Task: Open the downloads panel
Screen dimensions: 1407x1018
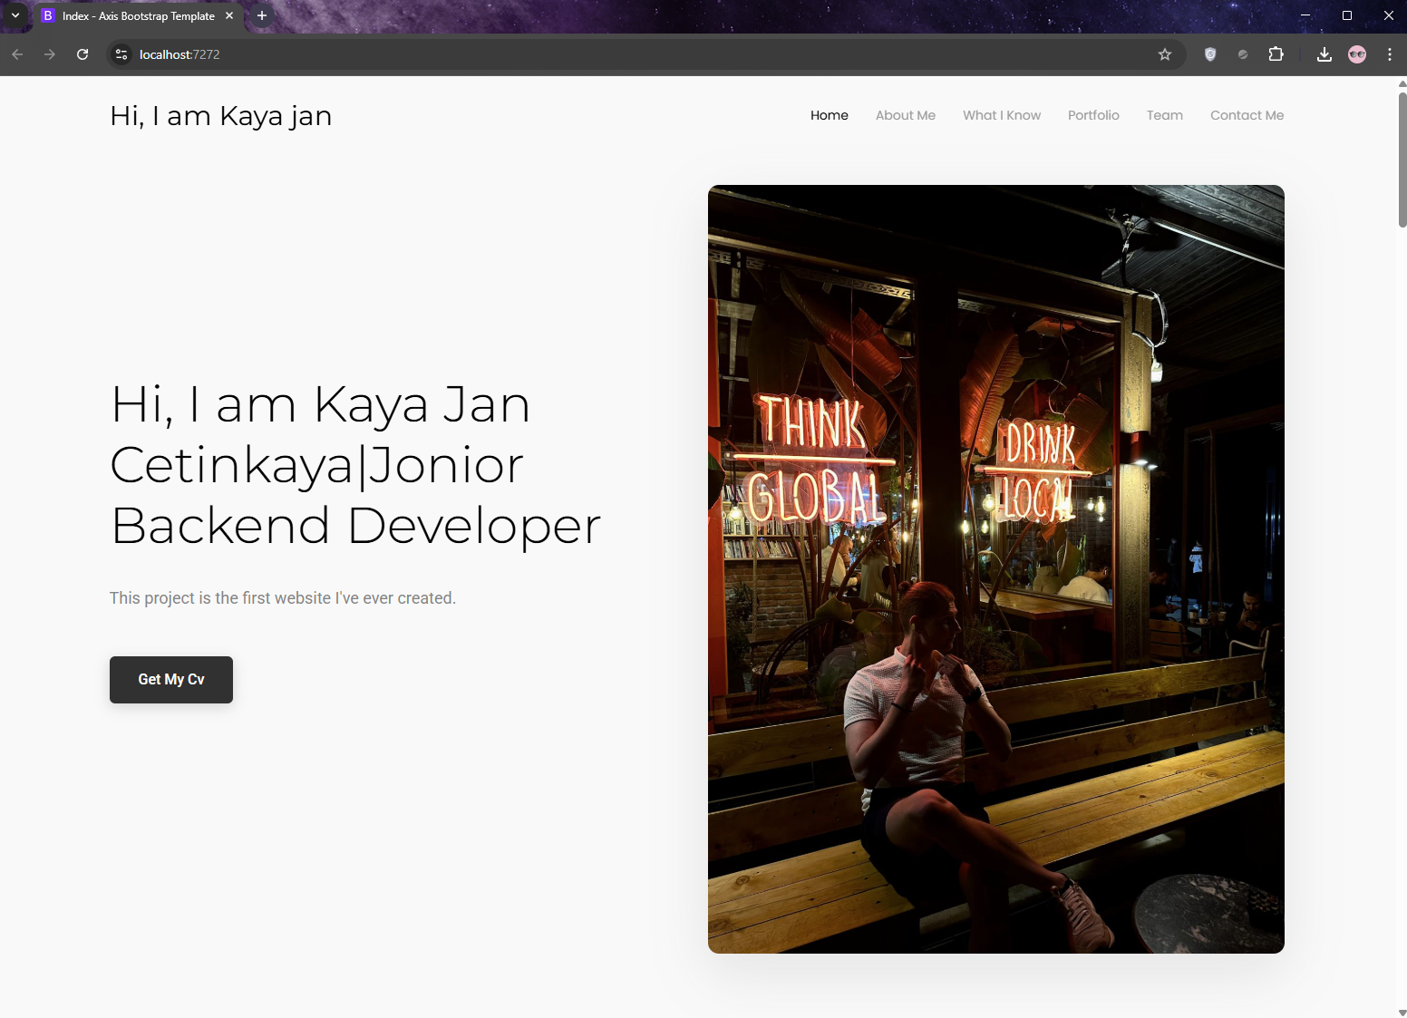Action: [x=1324, y=54]
